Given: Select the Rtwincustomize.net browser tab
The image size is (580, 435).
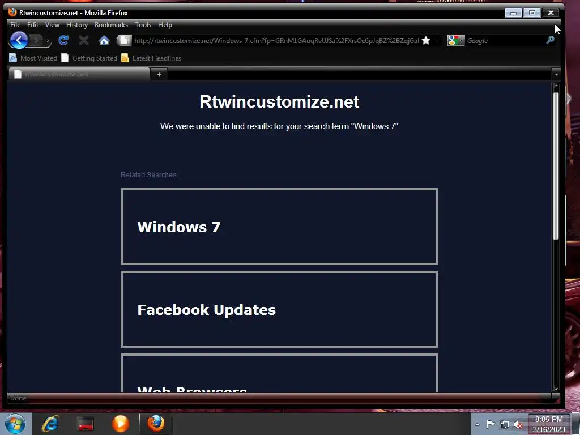Looking at the screenshot, I should (79, 74).
